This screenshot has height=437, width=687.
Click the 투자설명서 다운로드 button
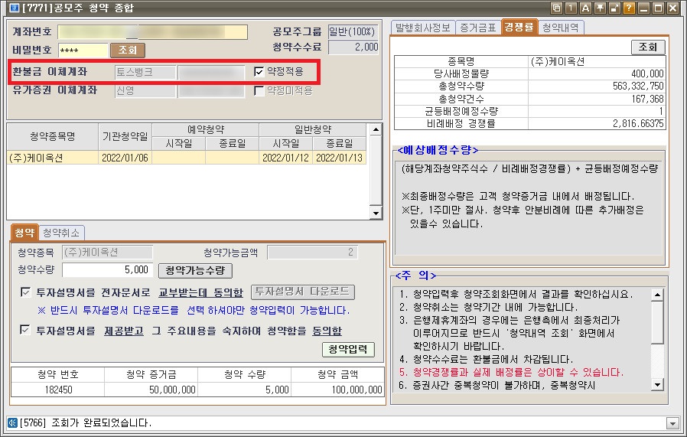[303, 292]
